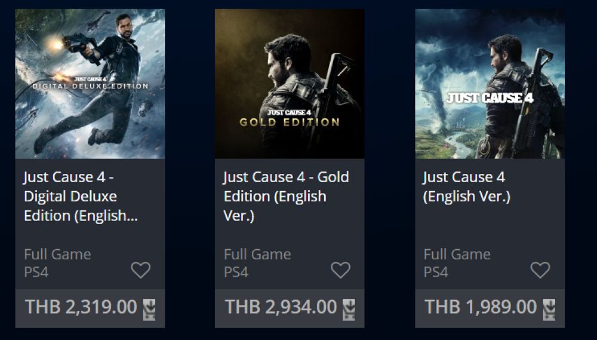Open the Just Cause 4 - Gold Edition title link
The width and height of the screenshot is (597, 340).
click(286, 197)
